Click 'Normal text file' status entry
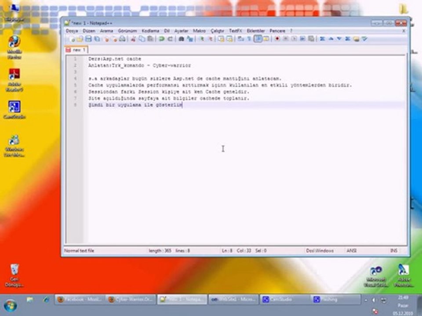Screen dimensions: 422x316 [79, 251]
